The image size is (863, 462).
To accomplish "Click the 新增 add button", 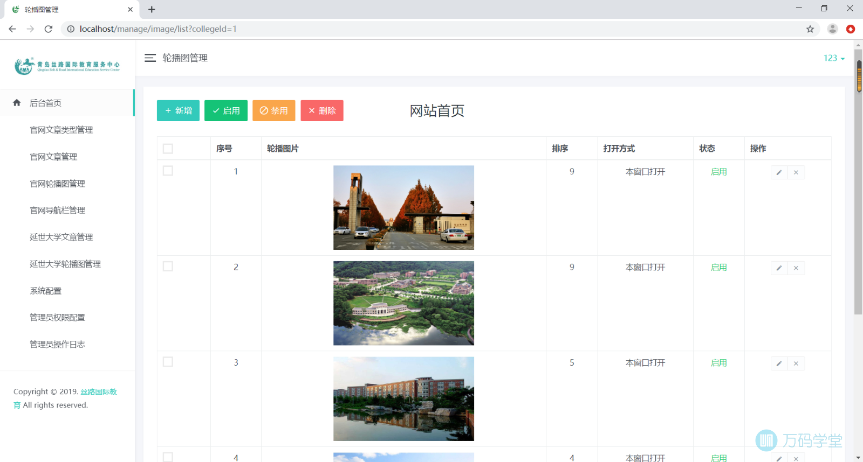I will click(x=178, y=110).
